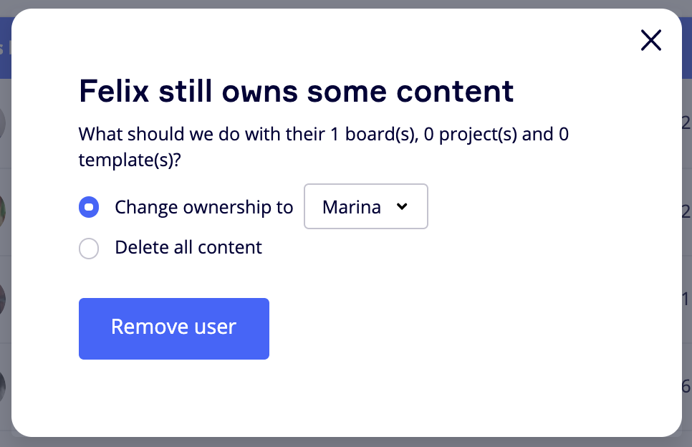Click the chevron arrow beside Marina
Image resolution: width=692 pixels, height=447 pixels.
pos(402,206)
